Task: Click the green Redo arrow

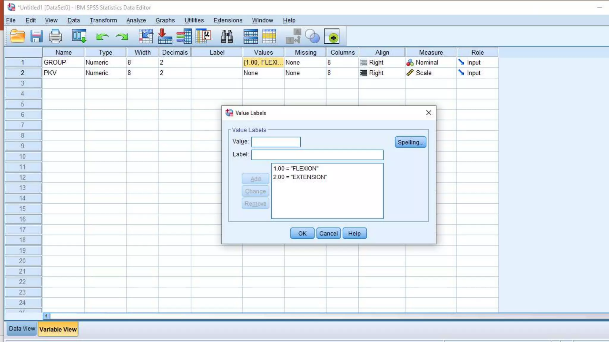Action: coord(122,37)
